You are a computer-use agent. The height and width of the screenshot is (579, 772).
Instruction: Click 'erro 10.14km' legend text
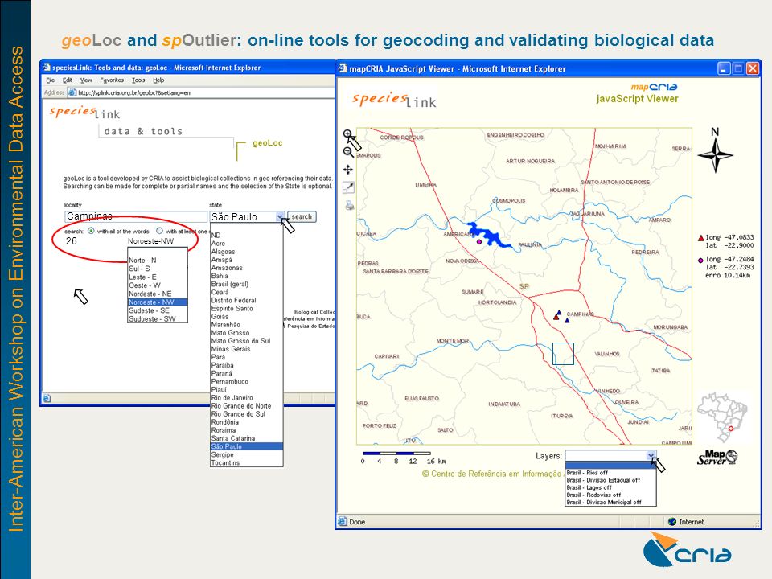point(728,275)
